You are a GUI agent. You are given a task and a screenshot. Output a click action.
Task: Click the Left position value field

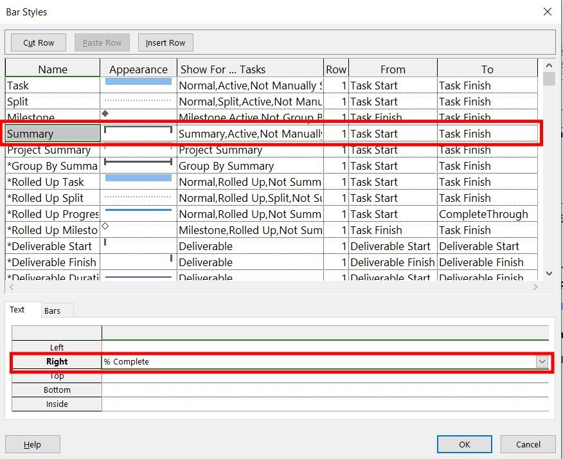[x=325, y=347]
